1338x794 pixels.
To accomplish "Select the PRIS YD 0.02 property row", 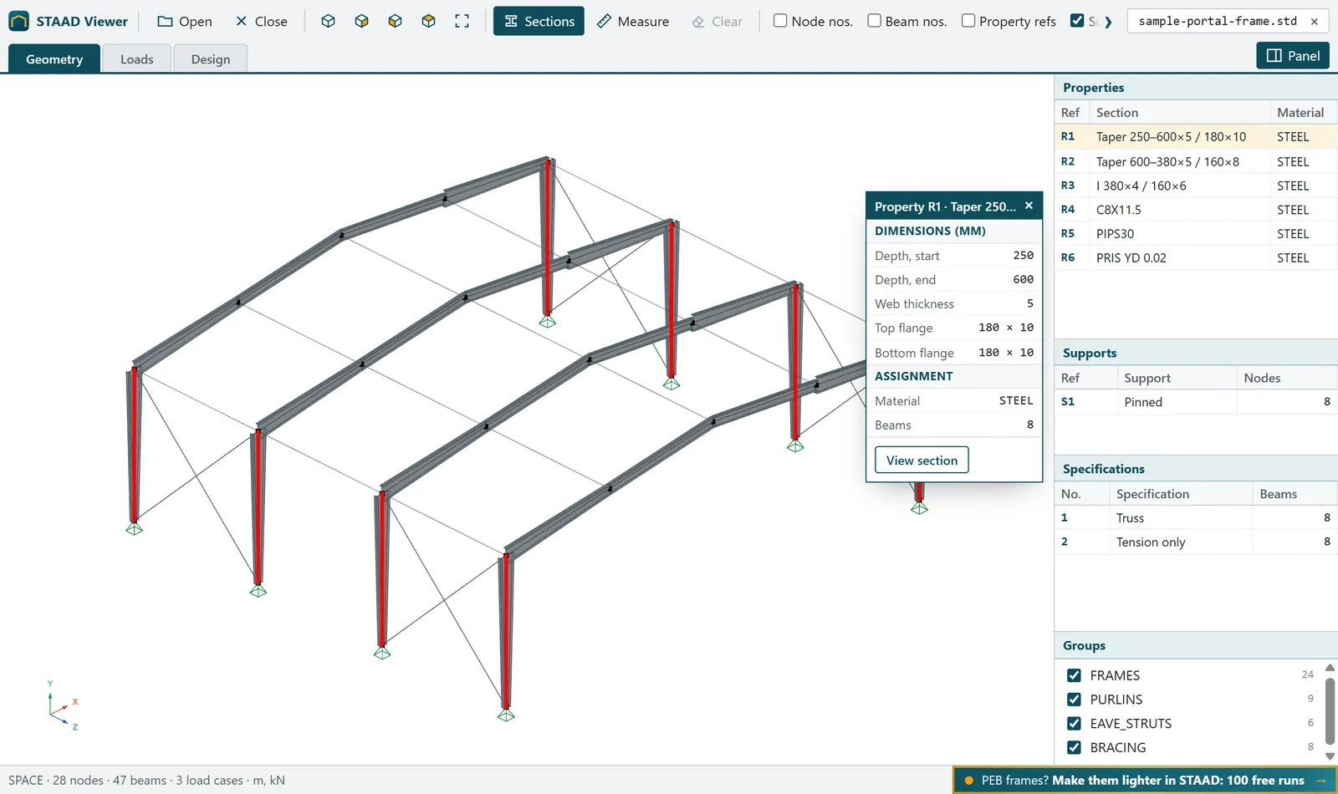I will coord(1196,257).
